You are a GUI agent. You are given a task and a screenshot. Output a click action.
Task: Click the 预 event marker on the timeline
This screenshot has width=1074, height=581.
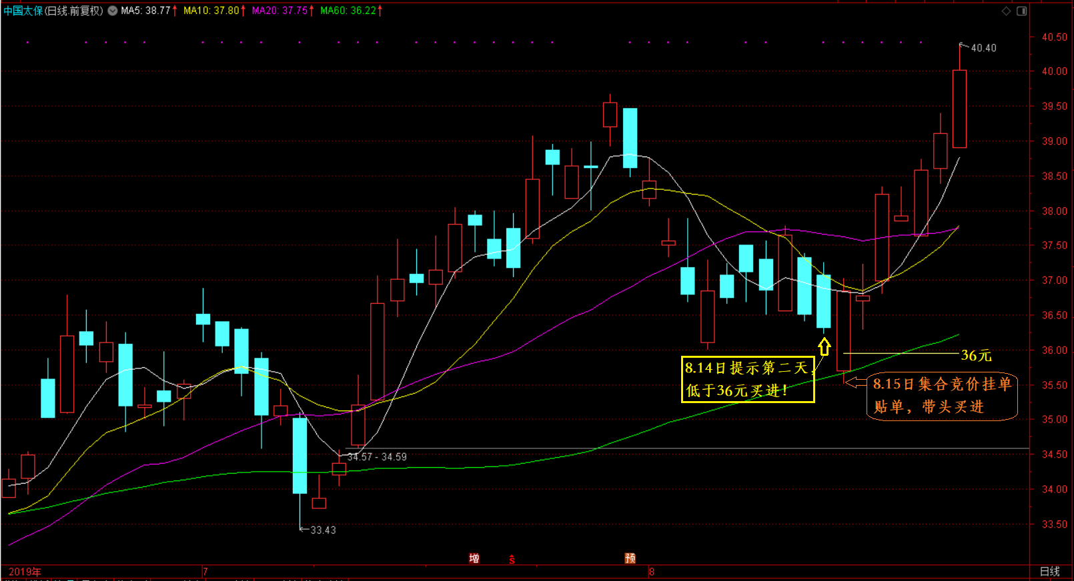[630, 558]
